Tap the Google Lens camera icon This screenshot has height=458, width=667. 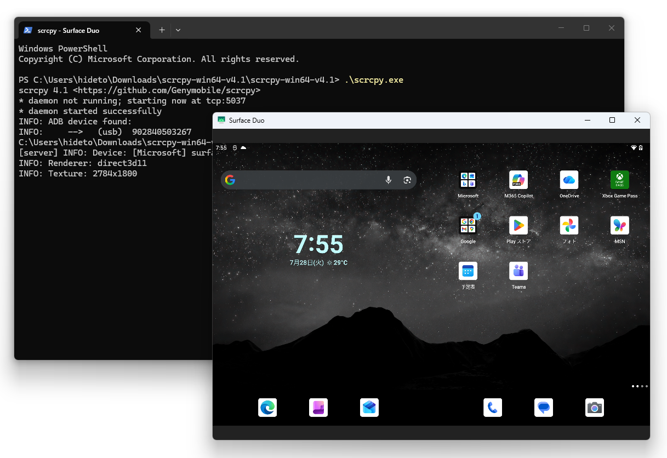(x=407, y=180)
